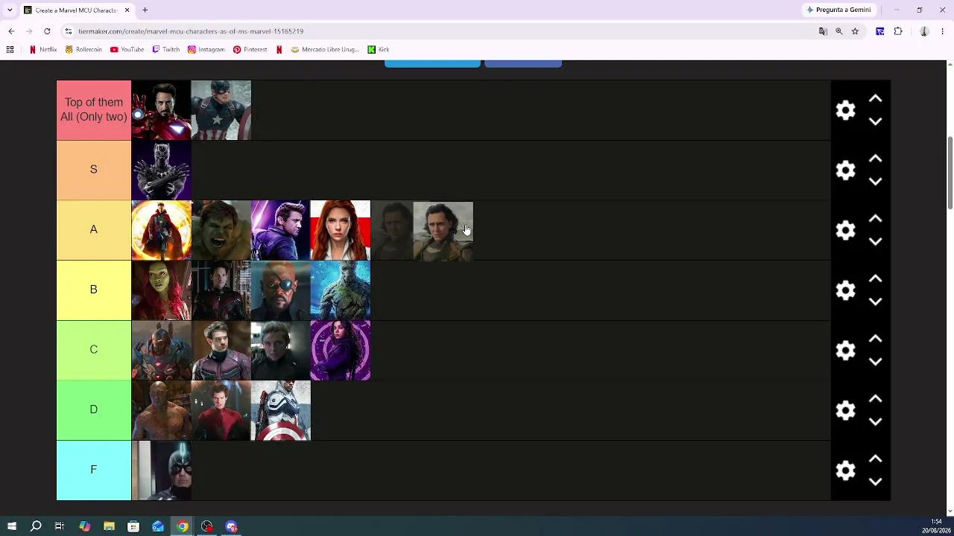Move the C tier row up
Image resolution: width=954 pixels, height=536 pixels.
(876, 339)
